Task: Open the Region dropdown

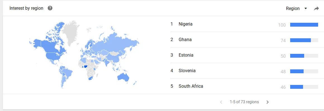Action: pyautogui.click(x=296, y=8)
